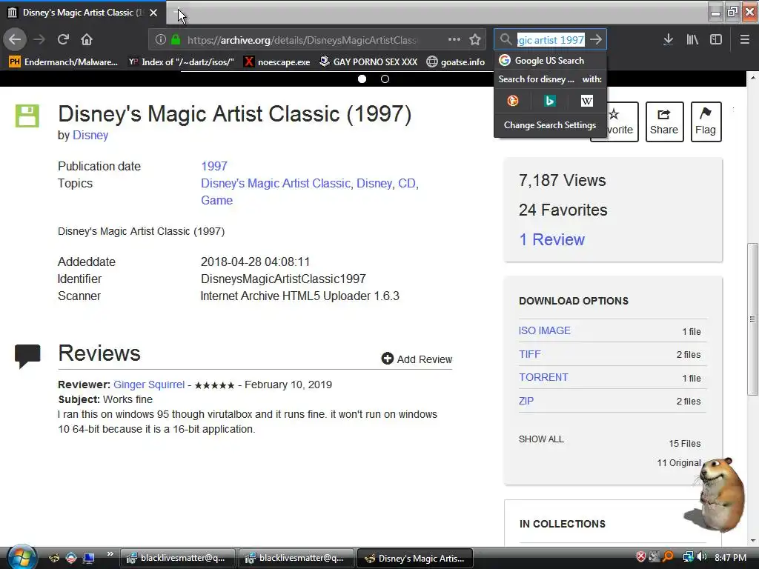759x569 pixels.
Task: Open the Disney author link
Action: [90, 135]
